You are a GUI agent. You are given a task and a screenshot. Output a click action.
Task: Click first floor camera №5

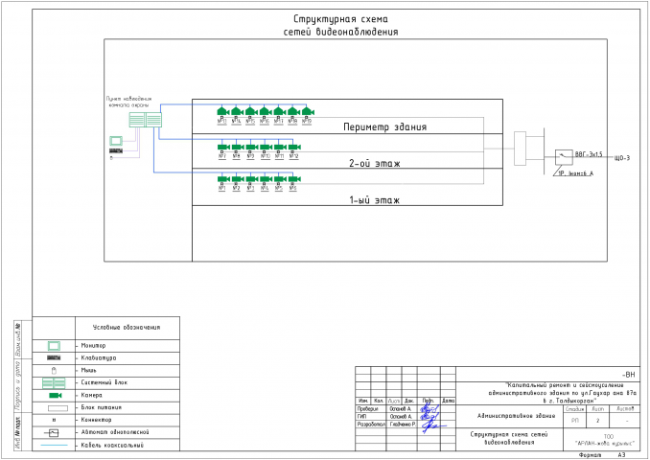tap(280, 179)
